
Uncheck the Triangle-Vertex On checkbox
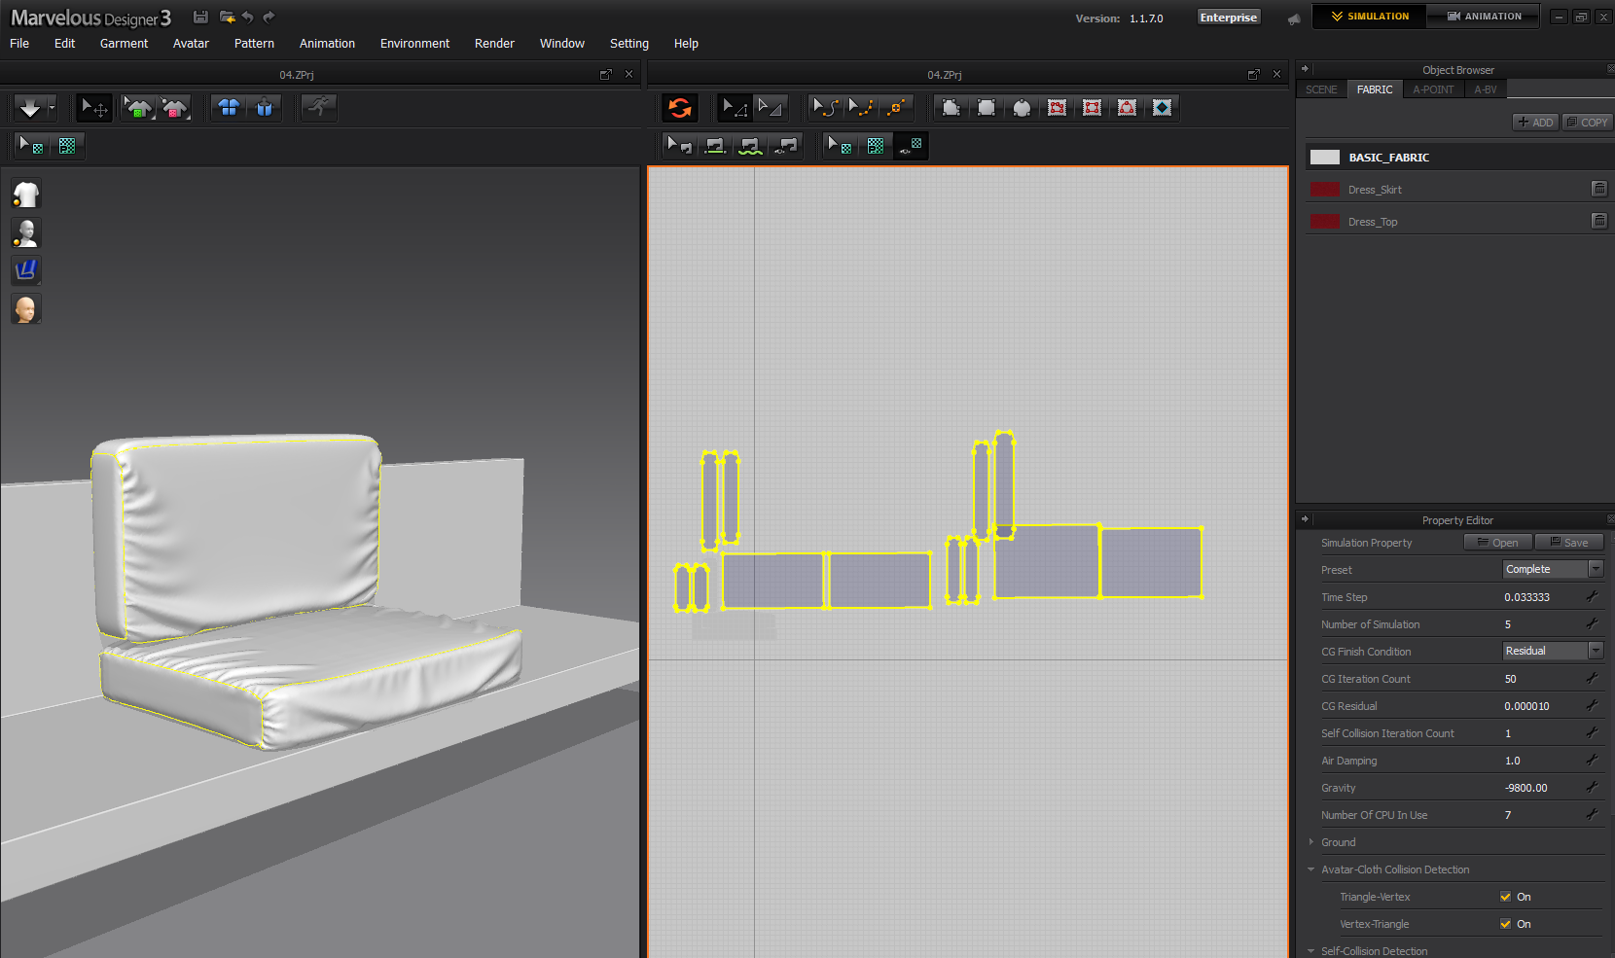[1506, 897]
